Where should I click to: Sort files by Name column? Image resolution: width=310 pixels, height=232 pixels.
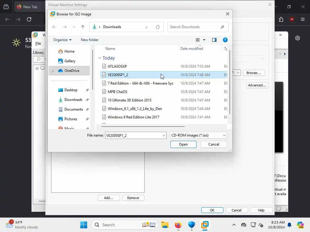pyautogui.click(x=110, y=49)
